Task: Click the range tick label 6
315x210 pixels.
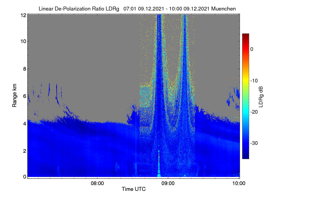Action: [25, 96]
